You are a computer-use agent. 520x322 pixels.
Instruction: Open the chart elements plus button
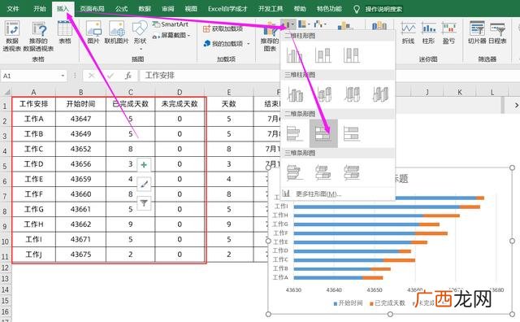click(x=144, y=164)
